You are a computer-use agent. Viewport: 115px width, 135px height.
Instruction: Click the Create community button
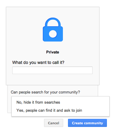pos(87,123)
